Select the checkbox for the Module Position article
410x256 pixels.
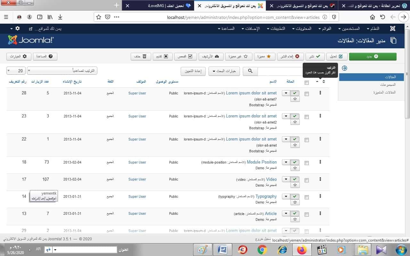point(307,163)
